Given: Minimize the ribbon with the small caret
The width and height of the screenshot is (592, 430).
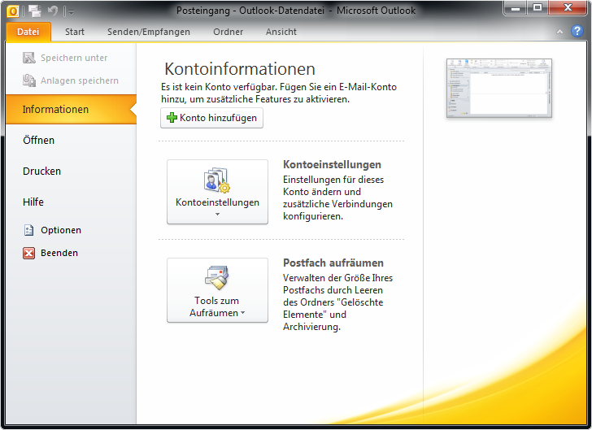Looking at the screenshot, I should coord(560,32).
